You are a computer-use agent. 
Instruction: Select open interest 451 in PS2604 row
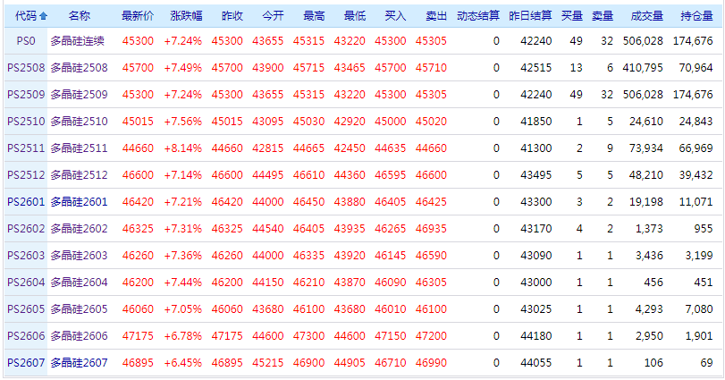pos(704,282)
